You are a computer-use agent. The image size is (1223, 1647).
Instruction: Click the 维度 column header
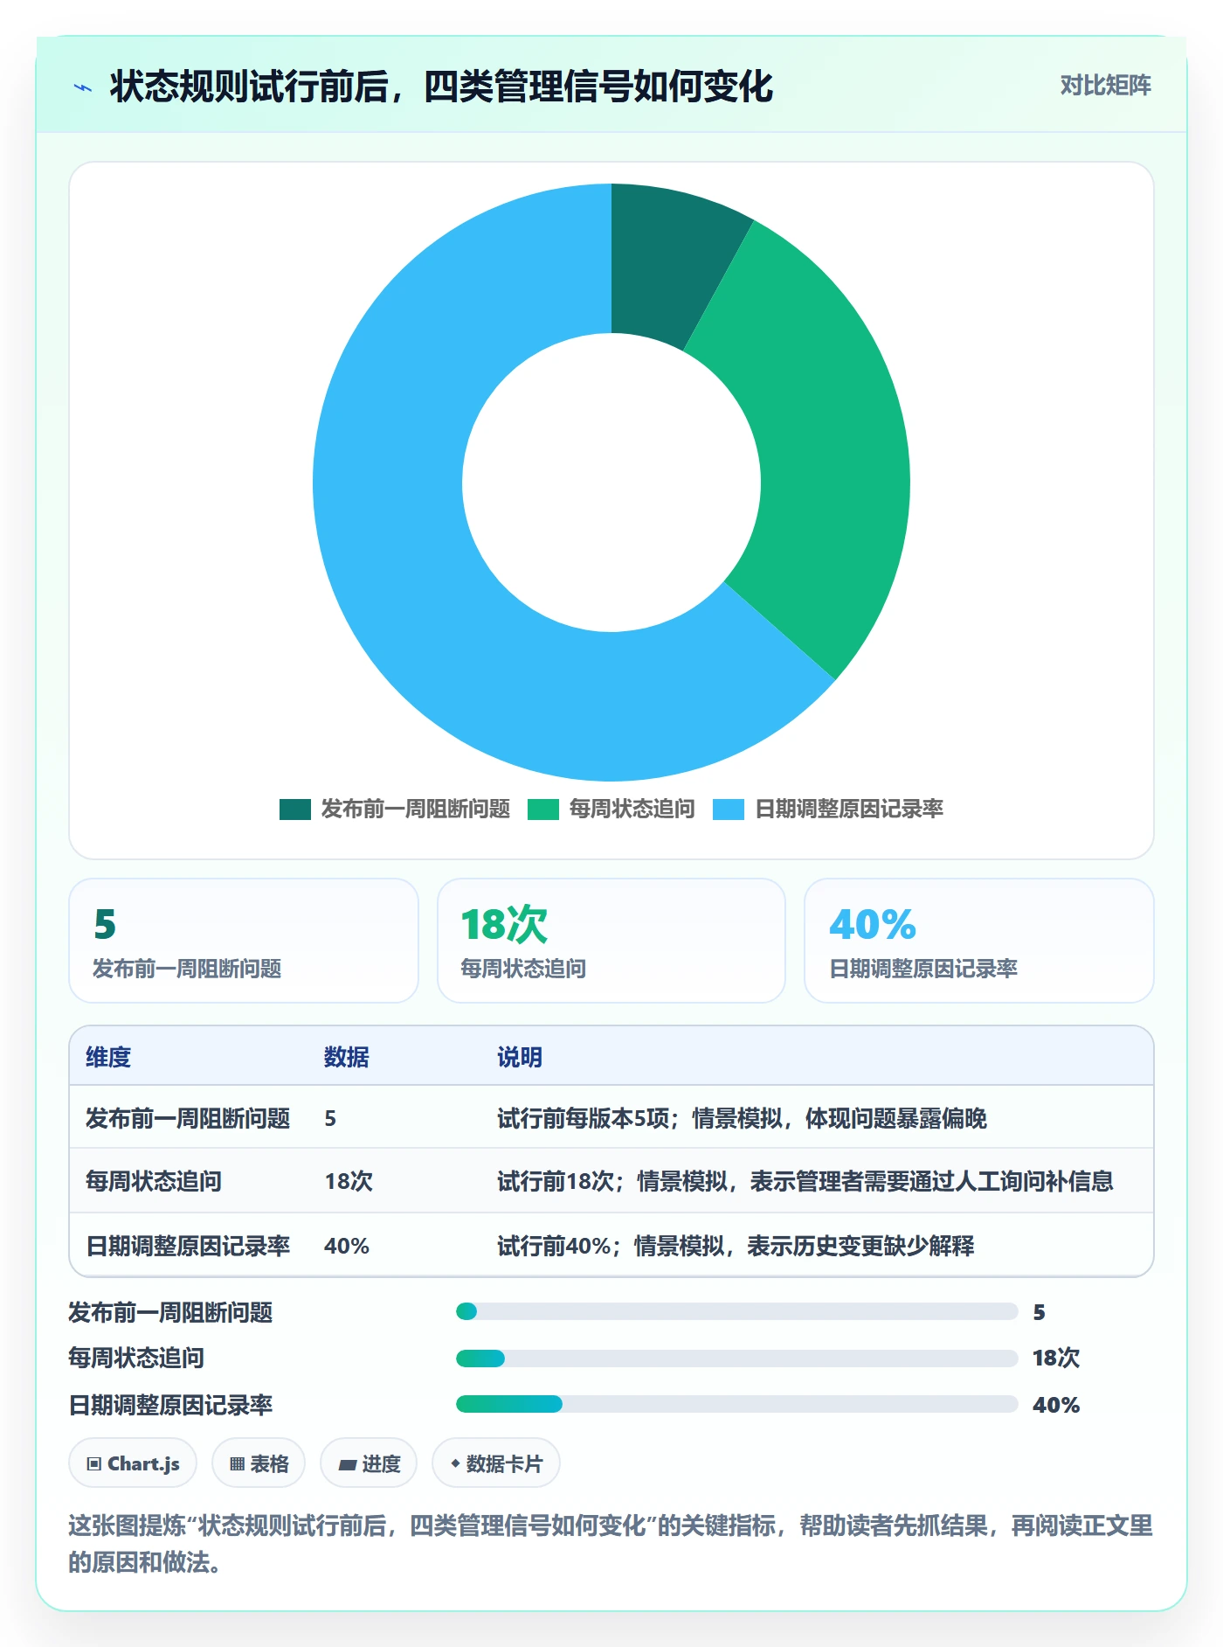pyautogui.click(x=108, y=1057)
